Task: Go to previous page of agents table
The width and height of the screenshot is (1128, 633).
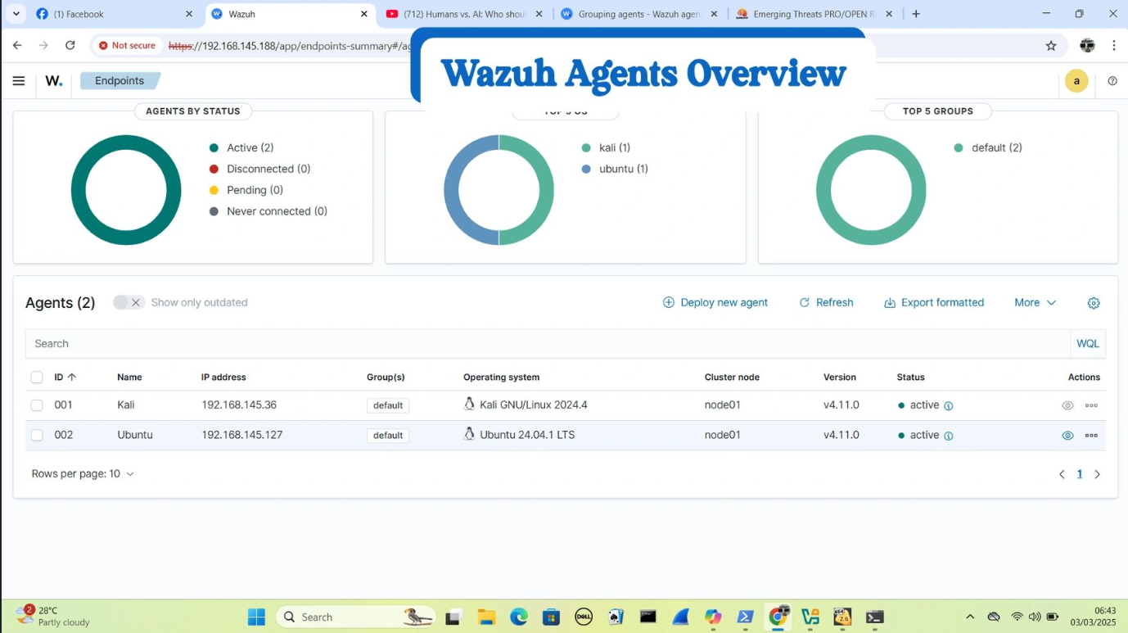Action: coord(1062,474)
